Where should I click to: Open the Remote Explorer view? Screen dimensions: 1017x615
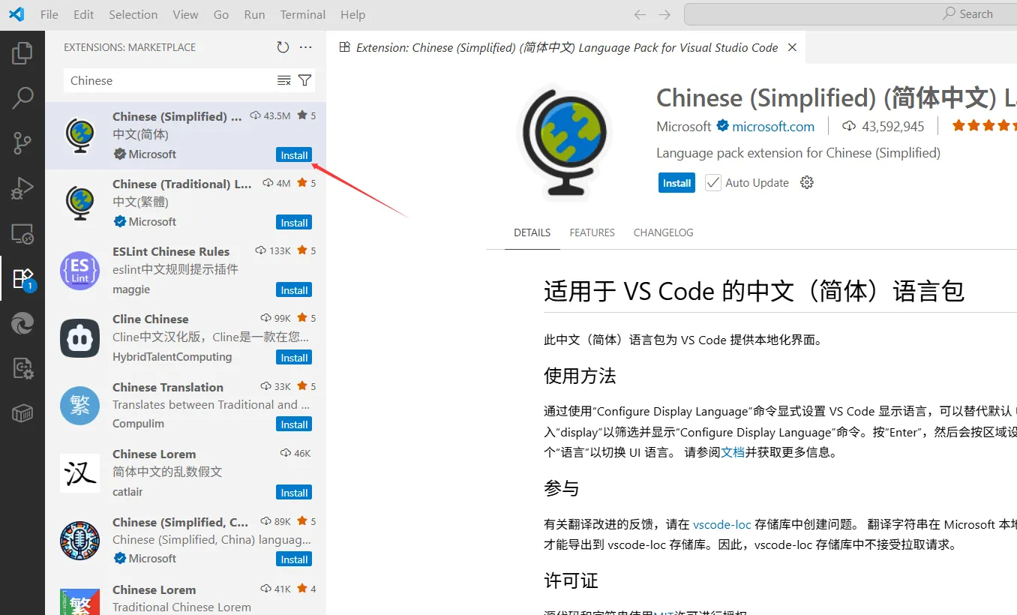(22, 233)
